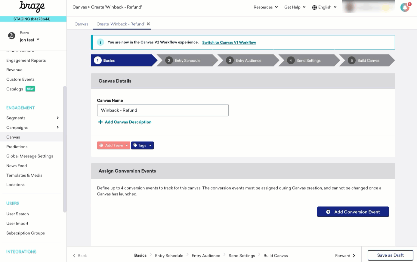Click Entry Audience in bottom footer navigation
The height and width of the screenshot is (262, 417).
click(x=206, y=256)
